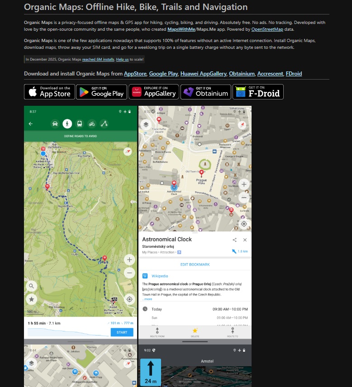This screenshot has height=387, width=352.
Task: Follow the 'reached 6M installs' link
Action: (98, 59)
